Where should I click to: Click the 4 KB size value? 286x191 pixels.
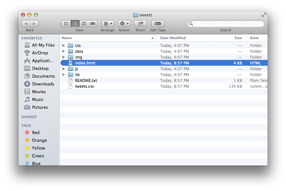click(238, 63)
